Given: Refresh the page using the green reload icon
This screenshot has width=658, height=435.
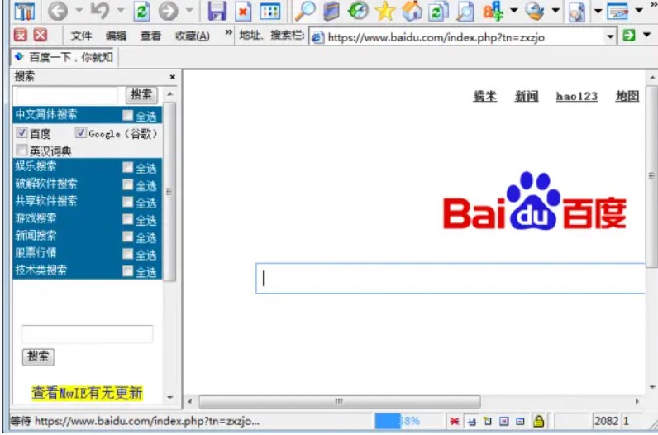Looking at the screenshot, I should coord(142,12).
